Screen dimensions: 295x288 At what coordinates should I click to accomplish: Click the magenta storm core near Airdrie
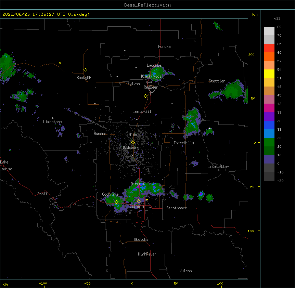pos(140,186)
